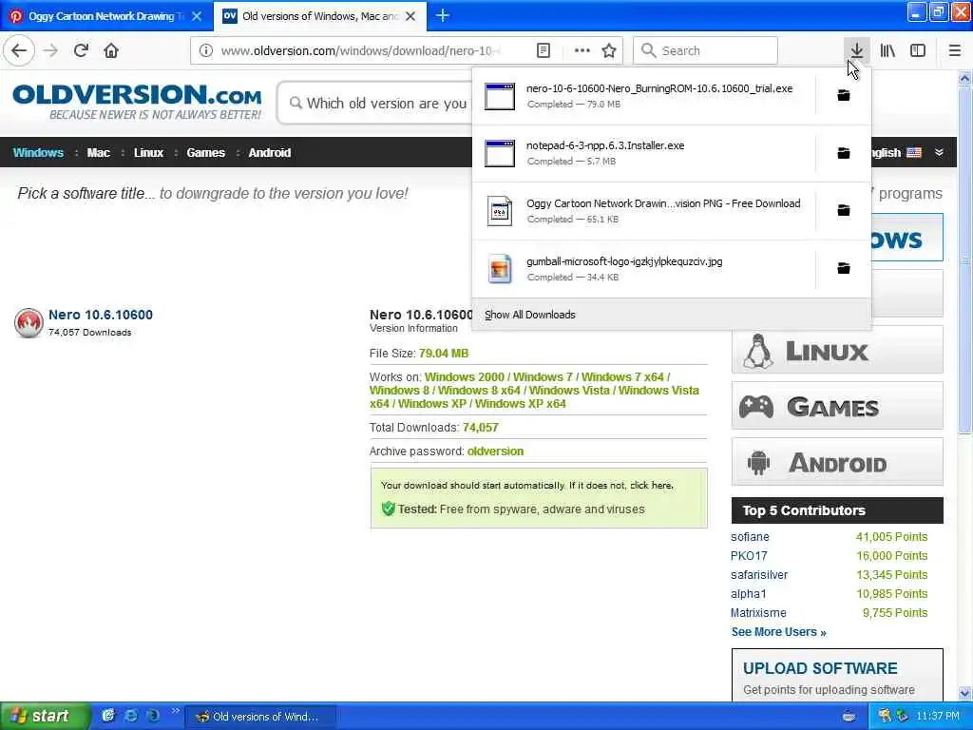Click the taskbar clock showing 11:37 PM
Viewport: 973px width, 730px height.
coord(938,717)
